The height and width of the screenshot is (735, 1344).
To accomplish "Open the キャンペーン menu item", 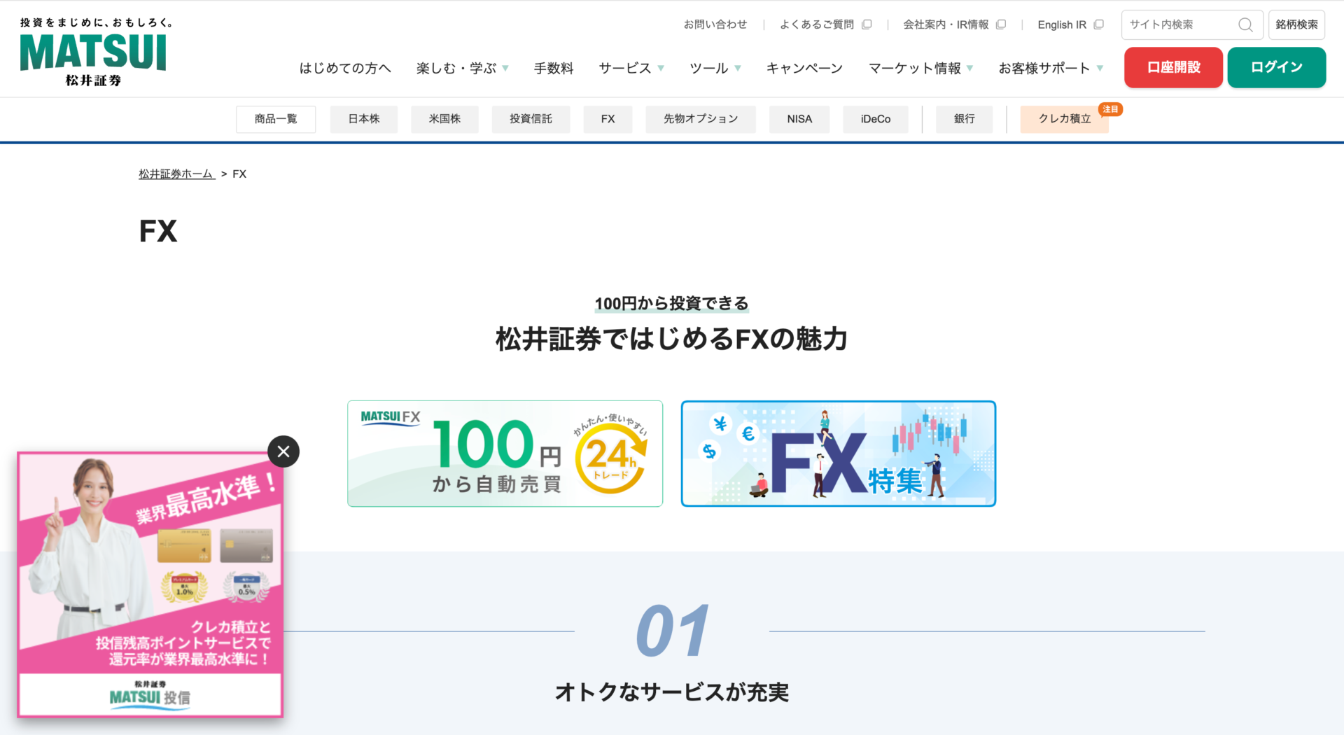I will point(804,68).
